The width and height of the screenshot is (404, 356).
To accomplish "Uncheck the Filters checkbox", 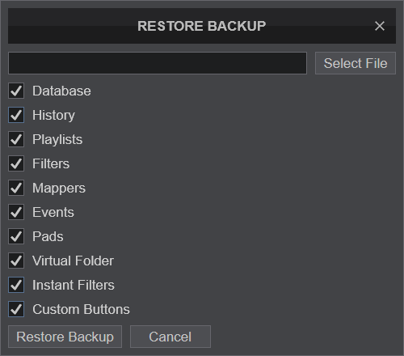I will pos(16,163).
